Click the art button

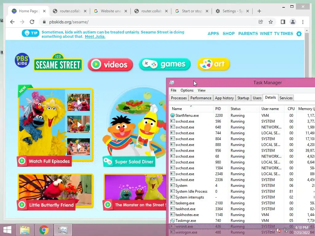213,64
